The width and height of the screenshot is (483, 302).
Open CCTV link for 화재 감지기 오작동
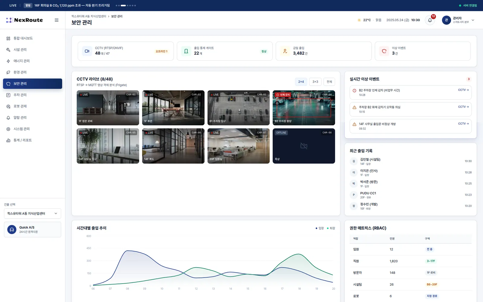(463, 107)
